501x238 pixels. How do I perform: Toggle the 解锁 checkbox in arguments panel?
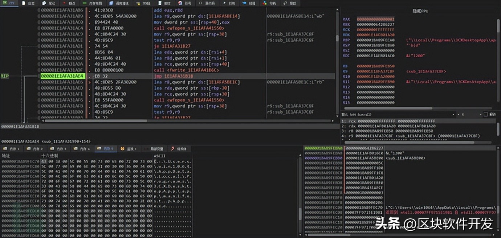tap(486, 114)
